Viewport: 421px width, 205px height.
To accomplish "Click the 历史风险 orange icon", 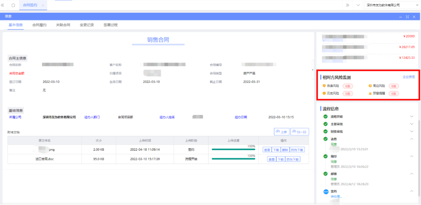I will coord(324,94).
